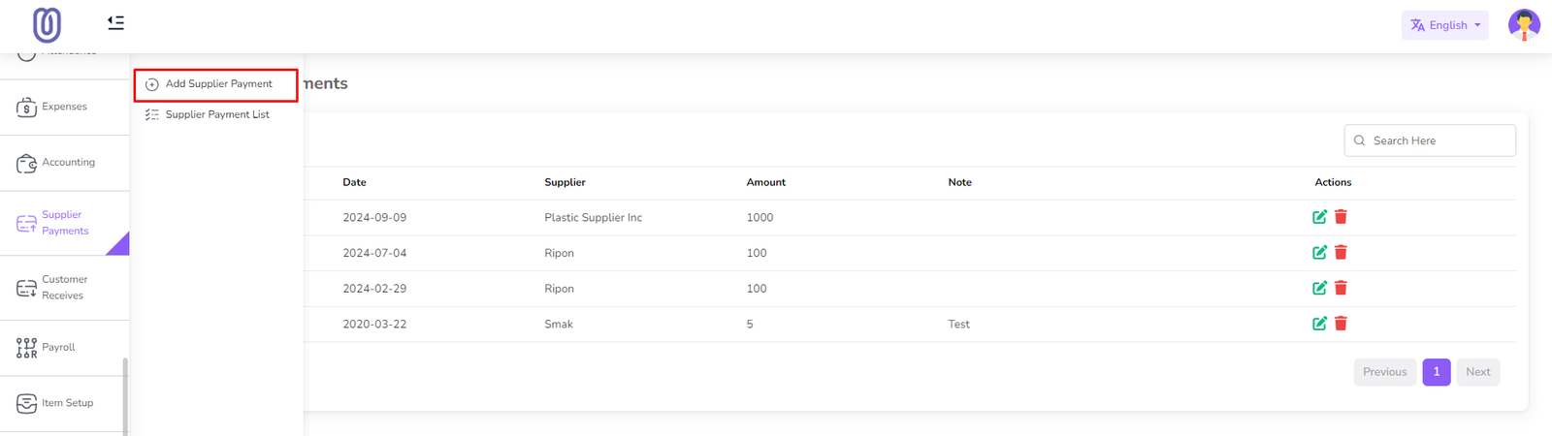Open the user profile avatar
This screenshot has width=1552, height=436.
[x=1523, y=25]
